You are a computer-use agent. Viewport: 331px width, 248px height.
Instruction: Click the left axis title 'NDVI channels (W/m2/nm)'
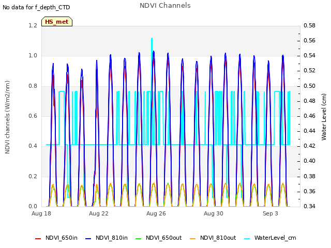click(x=7, y=117)
